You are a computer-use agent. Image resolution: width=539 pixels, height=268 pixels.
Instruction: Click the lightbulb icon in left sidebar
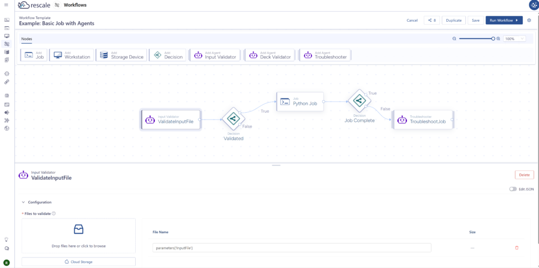[x=6, y=240]
